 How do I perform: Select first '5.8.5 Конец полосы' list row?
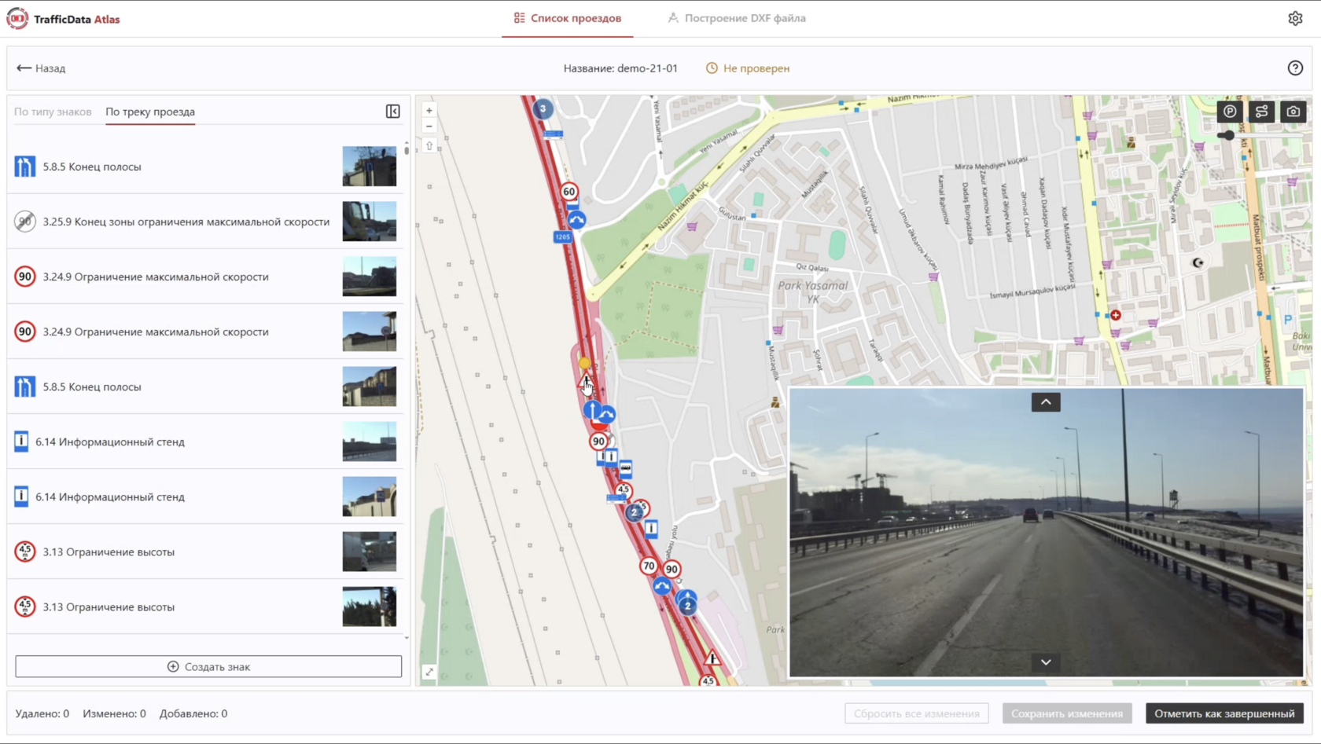[x=206, y=167]
